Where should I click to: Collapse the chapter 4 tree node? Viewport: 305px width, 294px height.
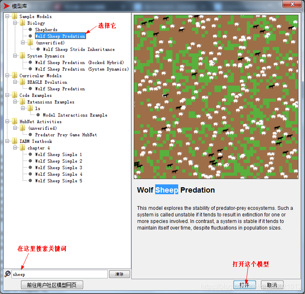(15, 148)
